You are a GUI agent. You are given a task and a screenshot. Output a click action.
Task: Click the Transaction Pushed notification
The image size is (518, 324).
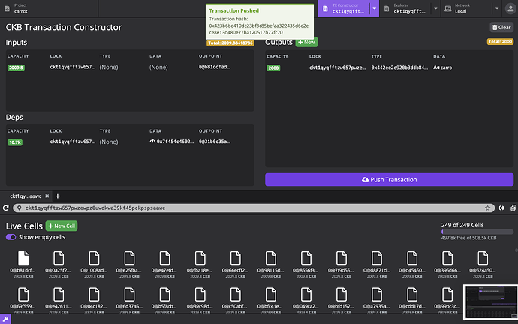click(x=259, y=22)
